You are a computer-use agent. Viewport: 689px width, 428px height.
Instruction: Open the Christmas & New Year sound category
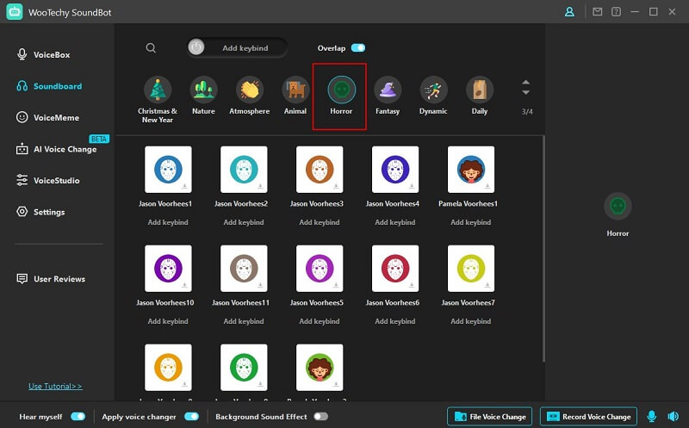tap(158, 90)
